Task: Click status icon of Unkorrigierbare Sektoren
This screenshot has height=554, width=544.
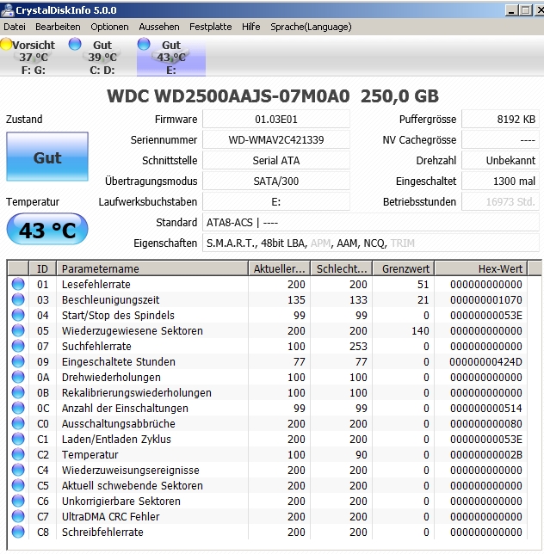Action: pyautogui.click(x=18, y=501)
